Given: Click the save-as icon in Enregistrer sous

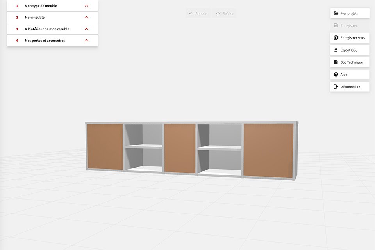Looking at the screenshot, I should [336, 37].
